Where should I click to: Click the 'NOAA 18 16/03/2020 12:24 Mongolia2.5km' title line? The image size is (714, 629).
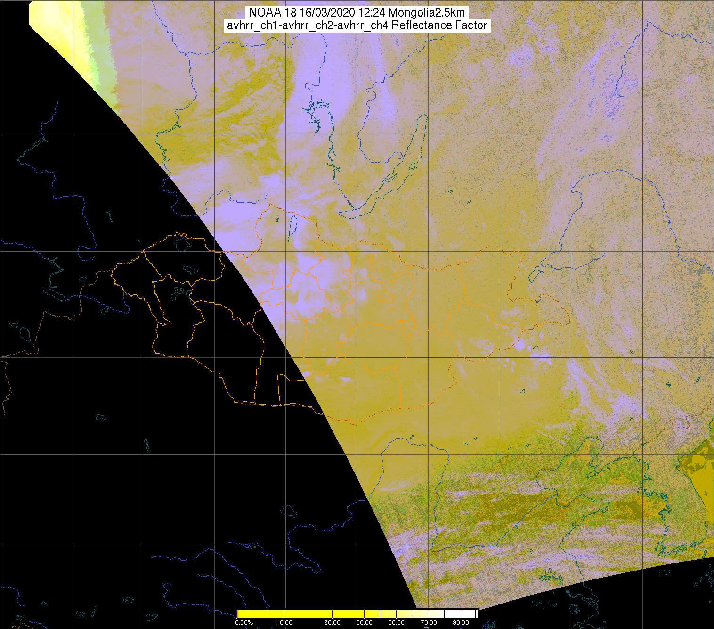point(357,12)
